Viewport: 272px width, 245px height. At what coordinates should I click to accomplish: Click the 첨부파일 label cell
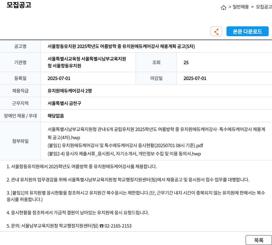coord(20,141)
